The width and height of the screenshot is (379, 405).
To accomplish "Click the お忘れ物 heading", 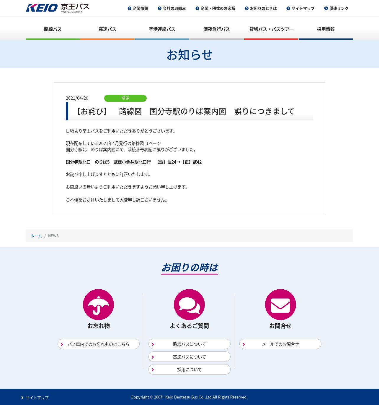I will pyautogui.click(x=99, y=326).
